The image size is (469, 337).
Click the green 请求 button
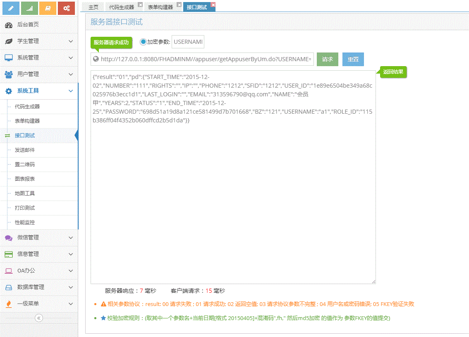click(x=327, y=59)
